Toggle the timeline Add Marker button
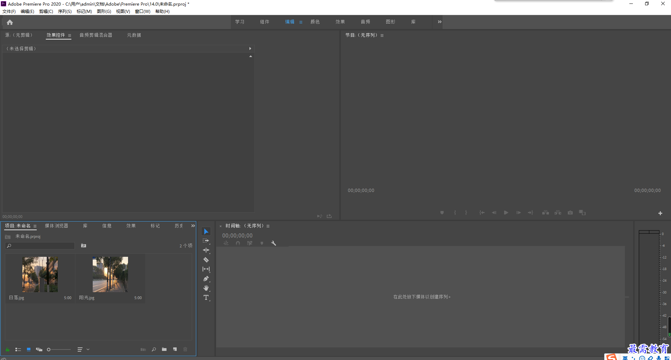The image size is (671, 360). tap(262, 243)
